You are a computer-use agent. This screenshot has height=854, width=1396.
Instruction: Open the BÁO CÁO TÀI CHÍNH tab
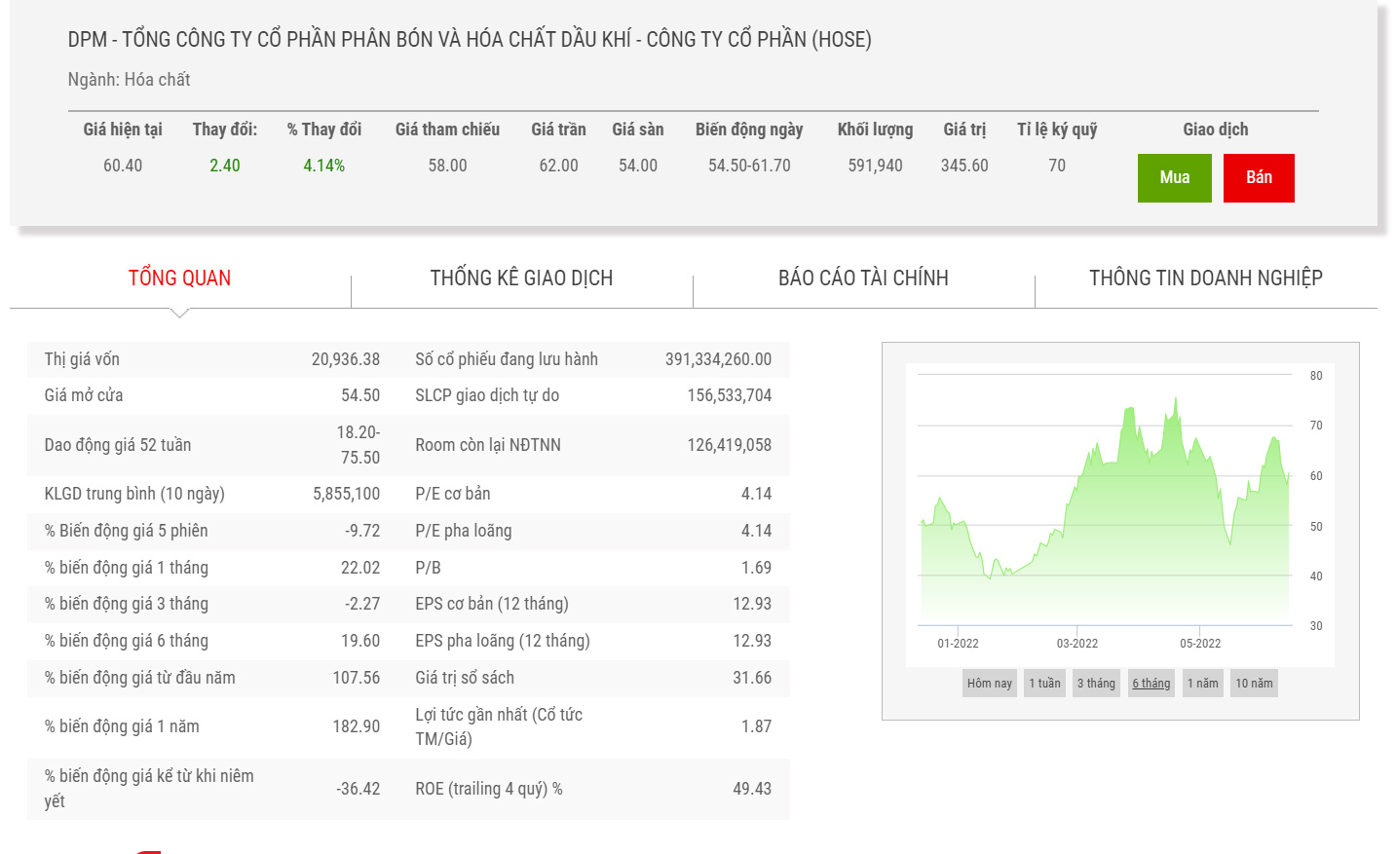point(863,278)
